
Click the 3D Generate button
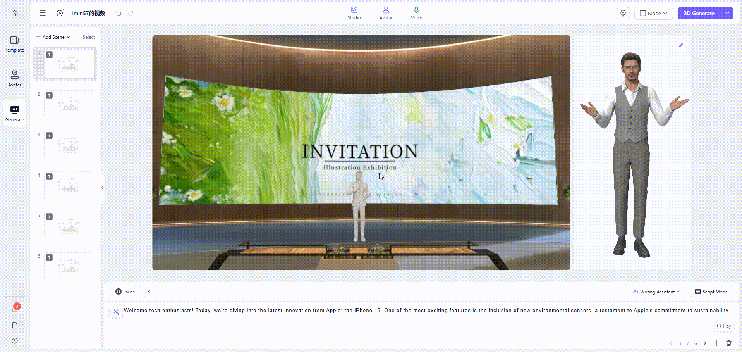pos(699,13)
